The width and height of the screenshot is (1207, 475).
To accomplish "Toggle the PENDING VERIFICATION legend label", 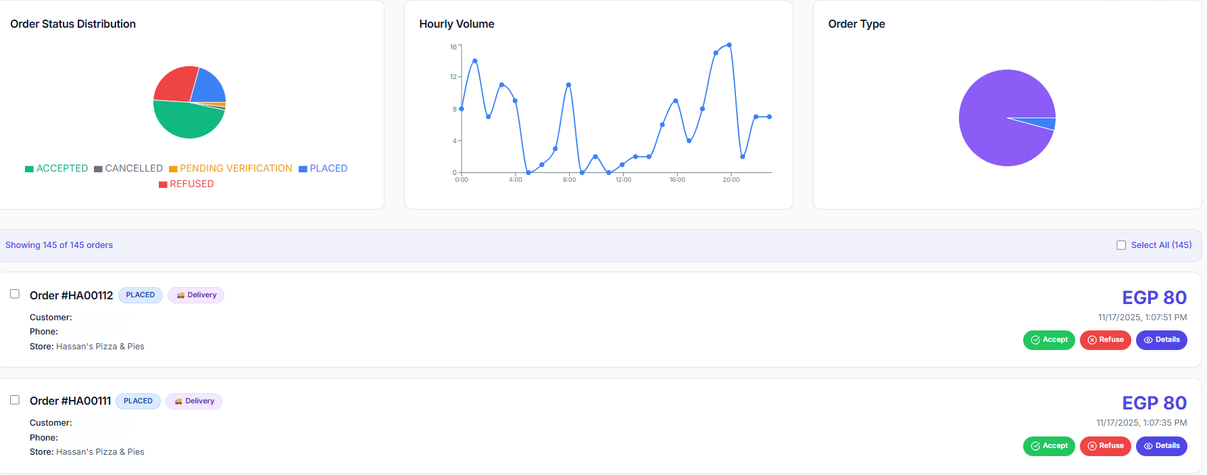I will point(236,168).
